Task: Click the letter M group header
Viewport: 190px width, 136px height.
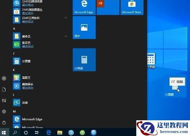Action: 14,112
